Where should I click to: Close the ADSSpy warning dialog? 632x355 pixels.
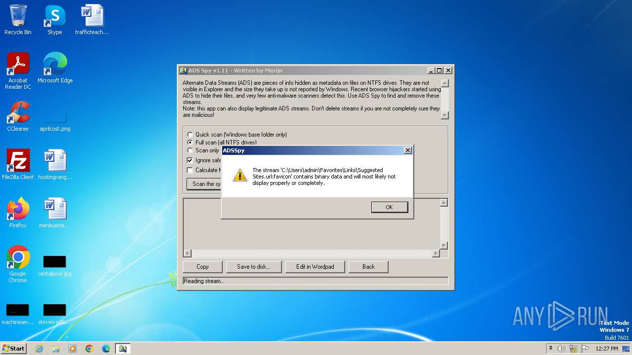click(x=407, y=150)
